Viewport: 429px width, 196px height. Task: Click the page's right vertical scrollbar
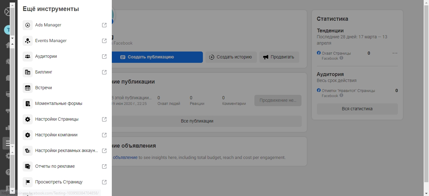click(x=426, y=94)
